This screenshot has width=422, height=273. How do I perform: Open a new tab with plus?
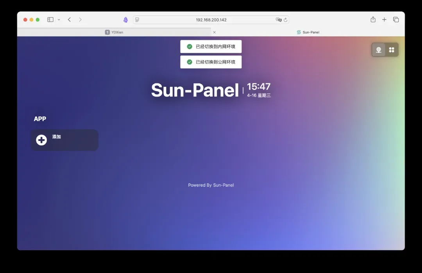[x=384, y=20]
